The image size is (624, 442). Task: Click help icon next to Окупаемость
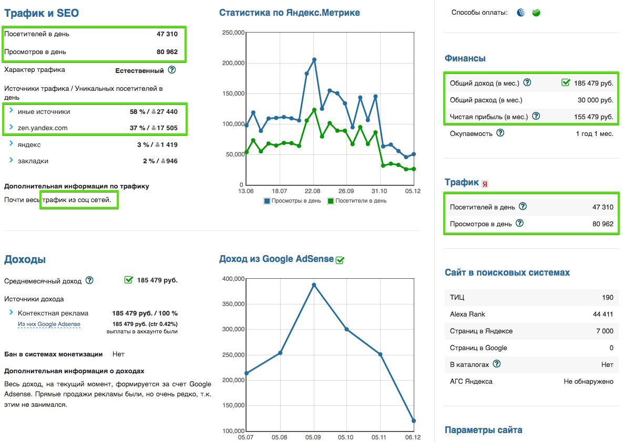click(500, 133)
